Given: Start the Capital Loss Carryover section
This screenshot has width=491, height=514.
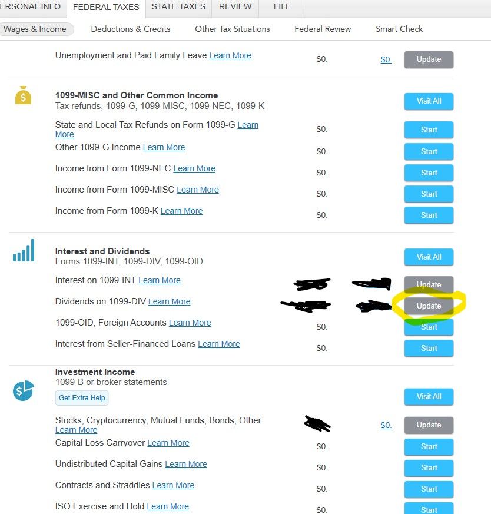Looking at the screenshot, I should tap(429, 447).
